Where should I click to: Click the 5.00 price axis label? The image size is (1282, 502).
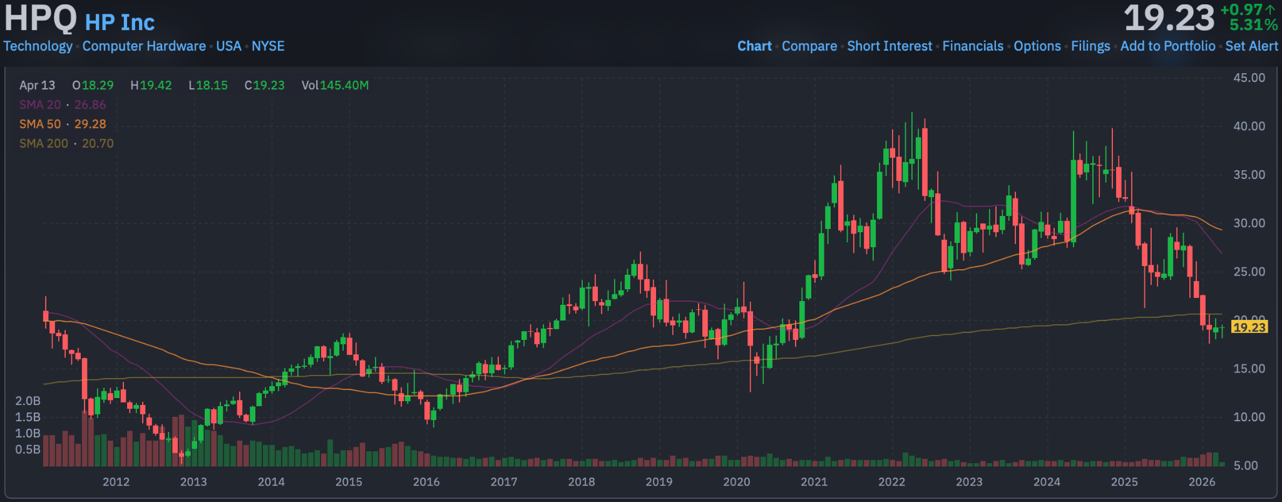[1245, 466]
